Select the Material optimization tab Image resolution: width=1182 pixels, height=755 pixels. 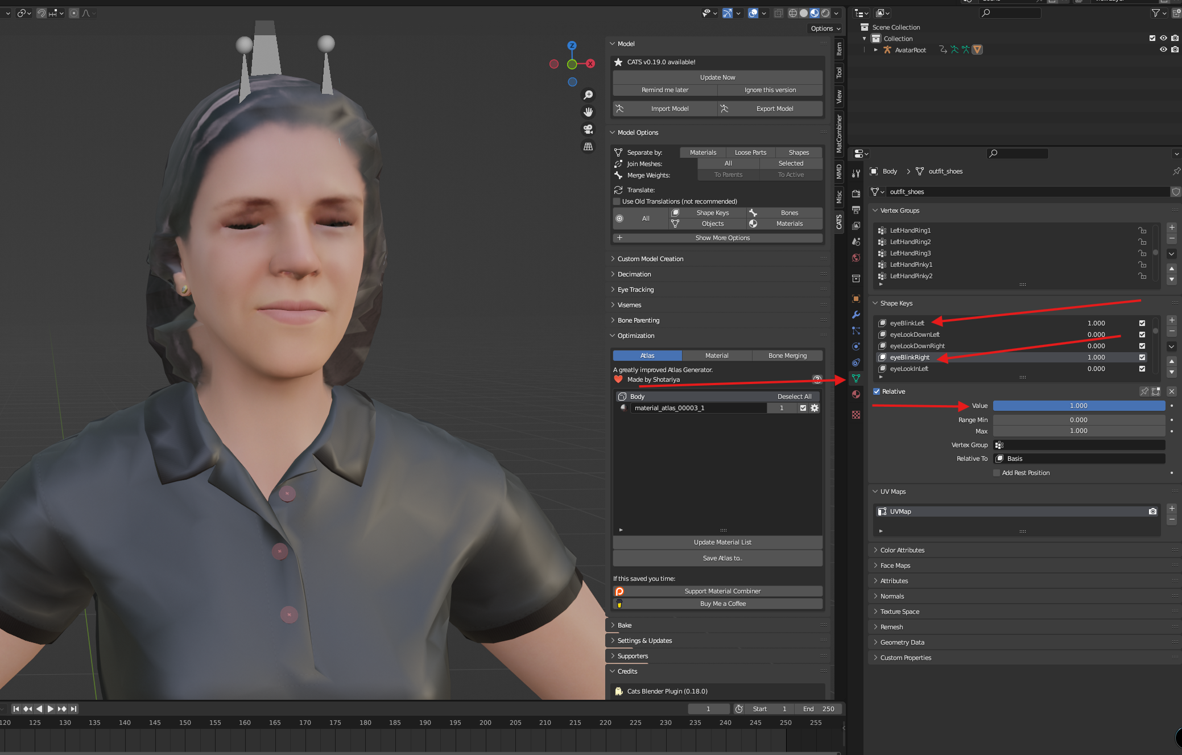click(717, 356)
